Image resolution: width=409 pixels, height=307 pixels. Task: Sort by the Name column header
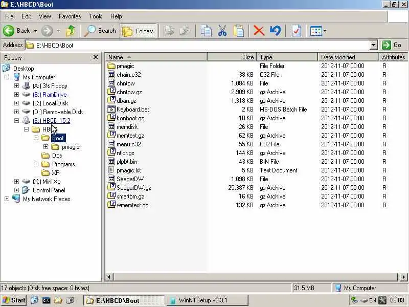click(x=156, y=57)
